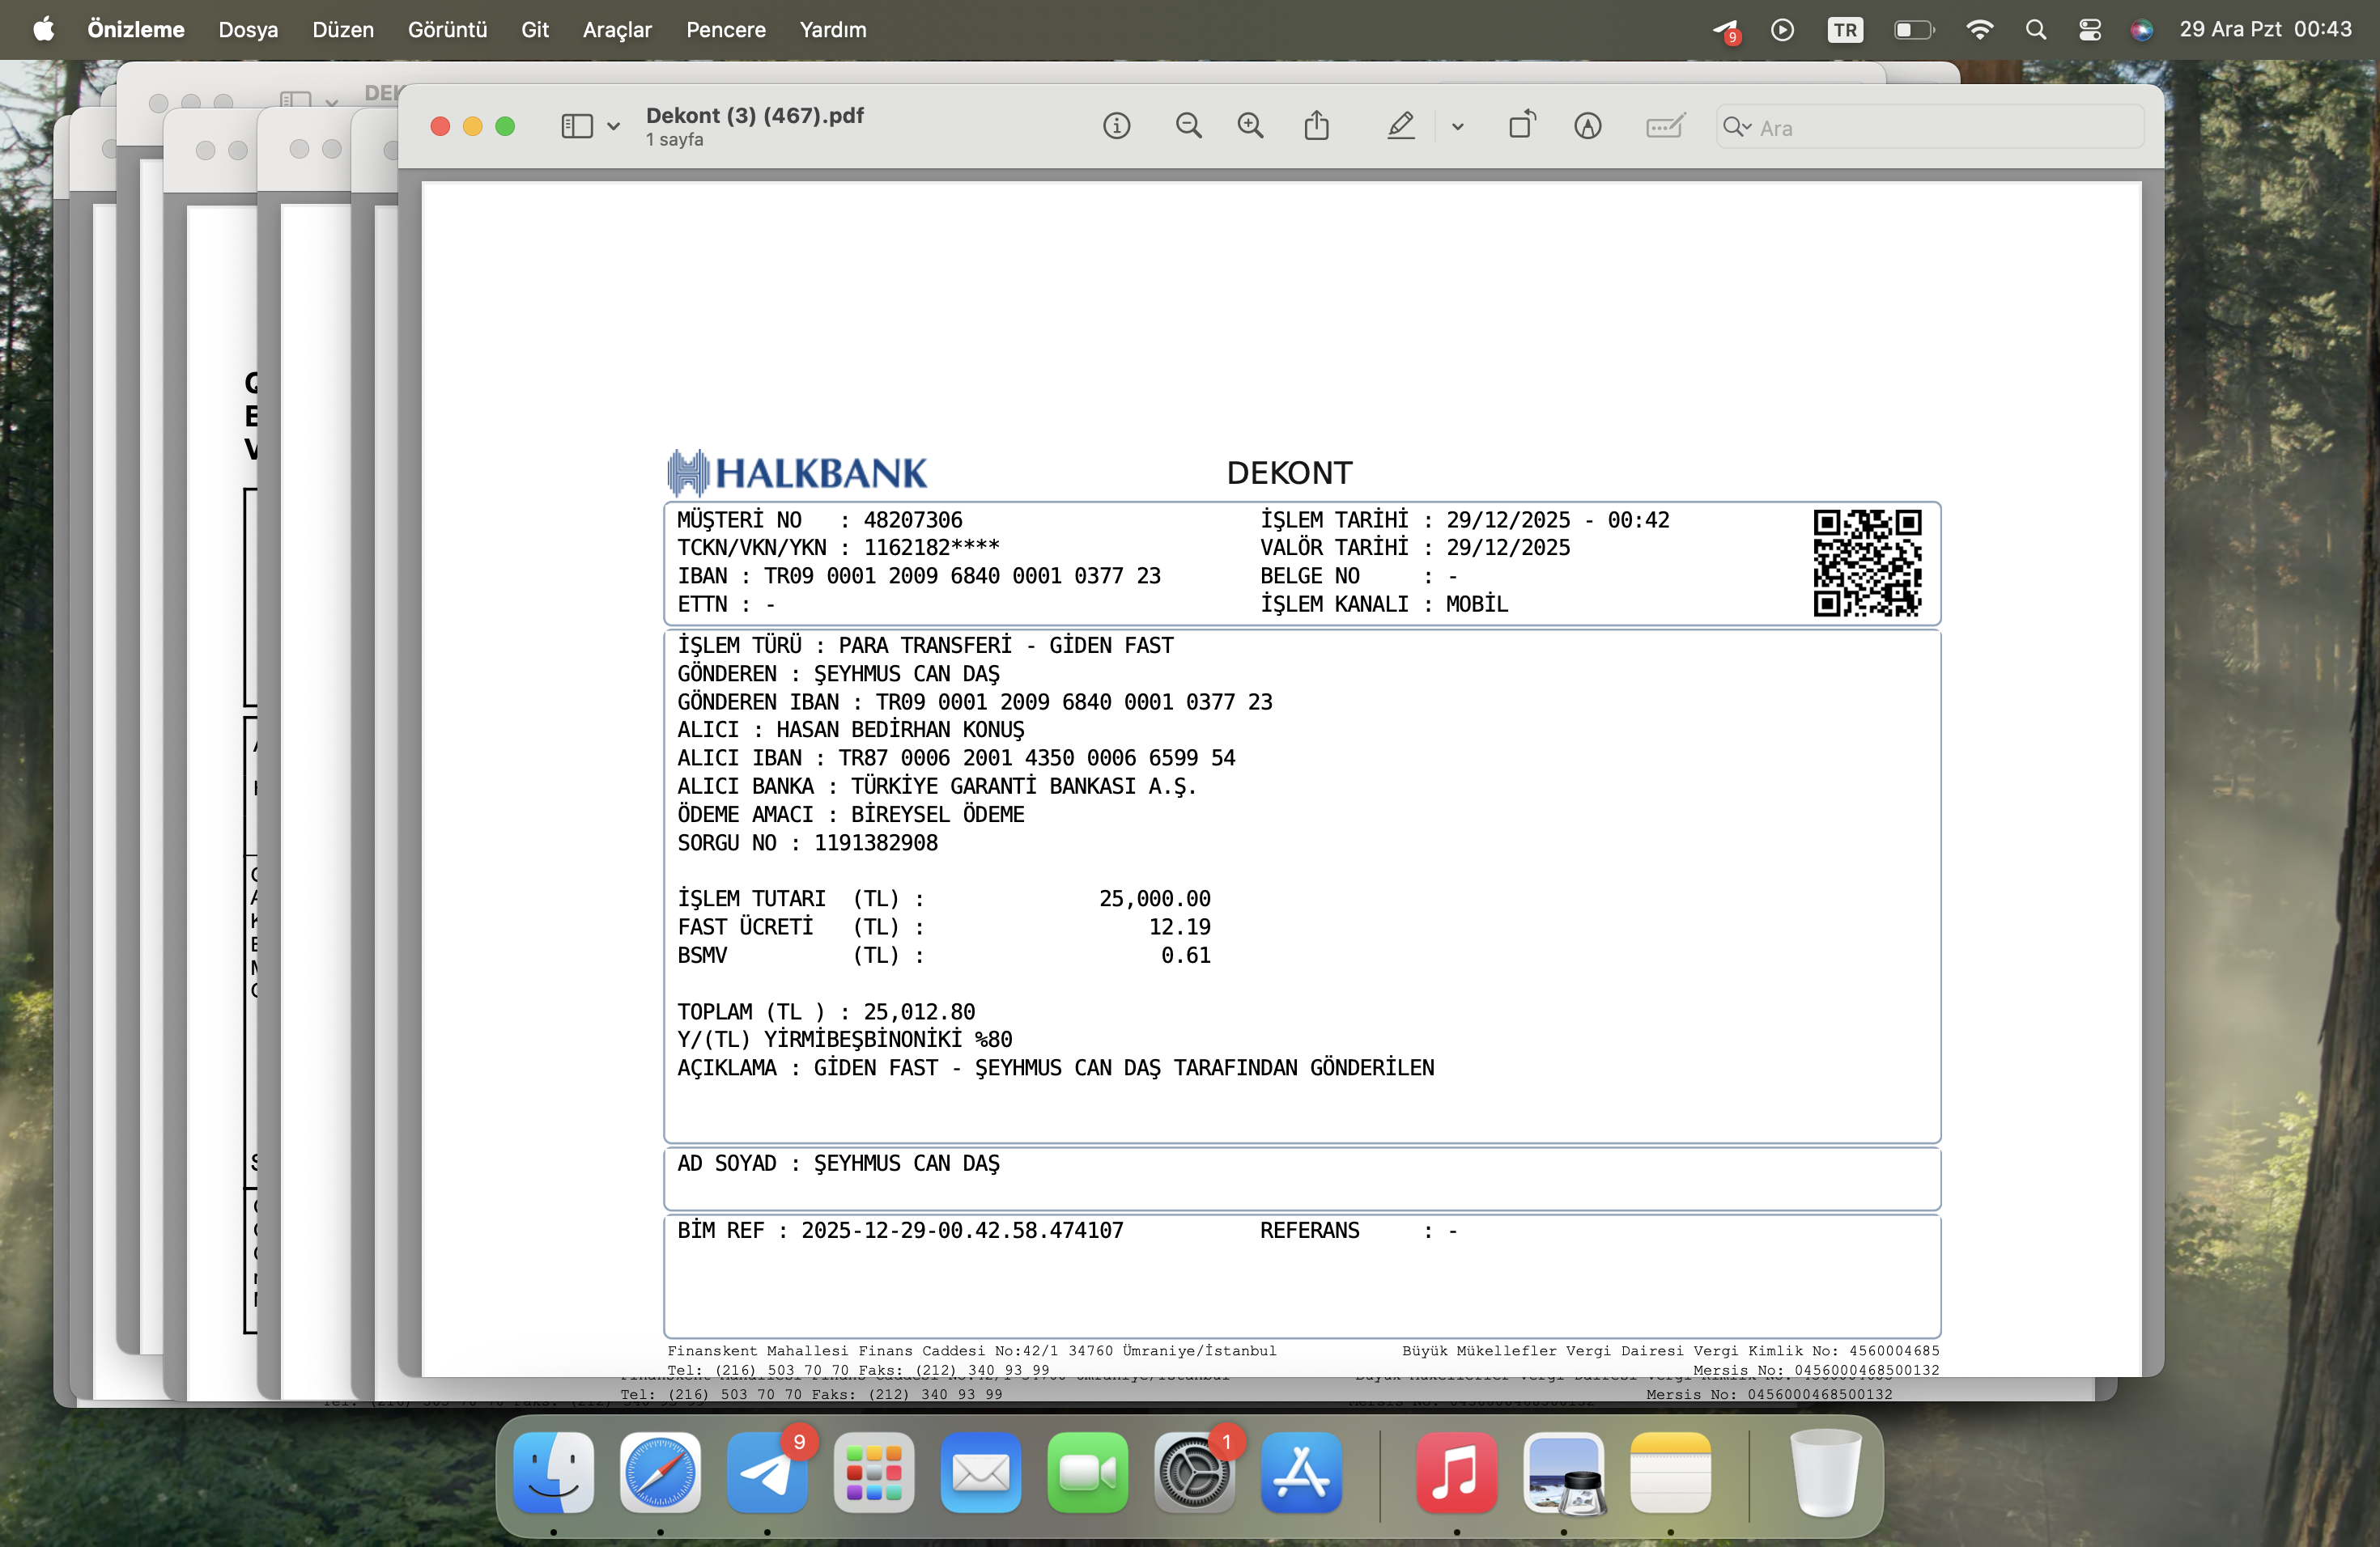Select the TOPLAM value 25,012.80
Screen dimensions: 2380x1547
(x=919, y=1011)
